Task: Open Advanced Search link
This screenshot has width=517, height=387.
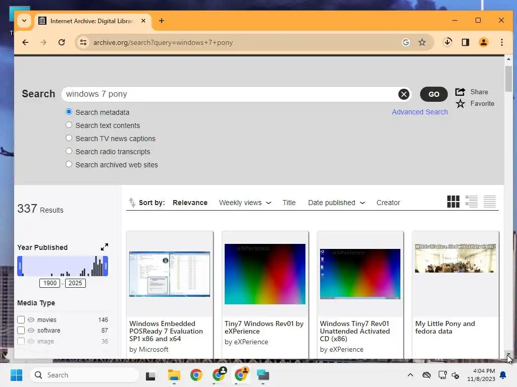Action: 420,112
